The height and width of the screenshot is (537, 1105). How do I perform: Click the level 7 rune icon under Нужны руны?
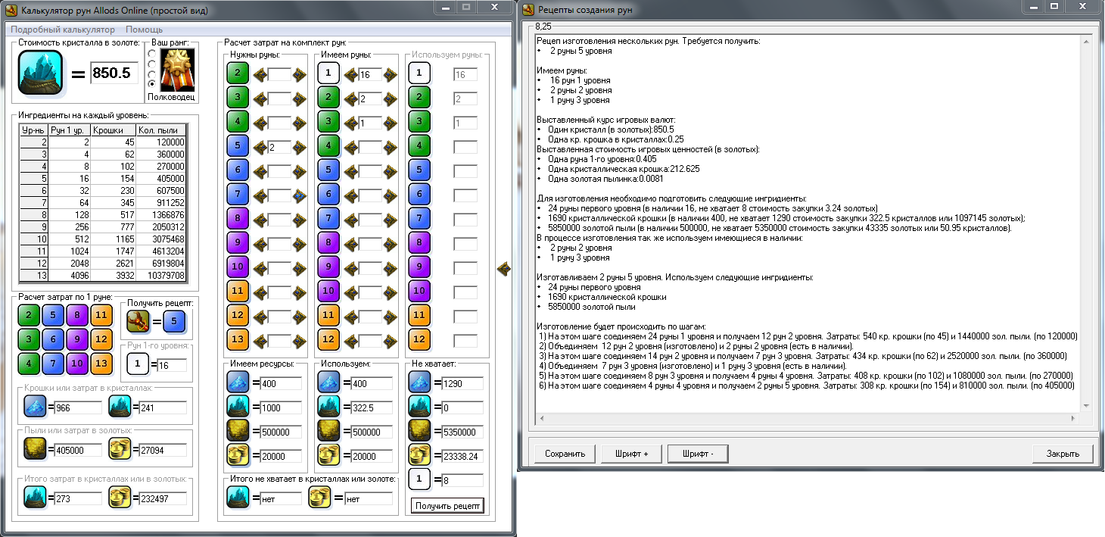[238, 195]
